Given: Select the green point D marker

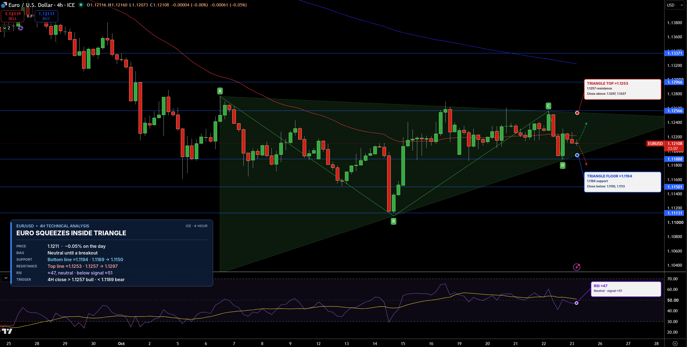Looking at the screenshot, I should pyautogui.click(x=563, y=166).
